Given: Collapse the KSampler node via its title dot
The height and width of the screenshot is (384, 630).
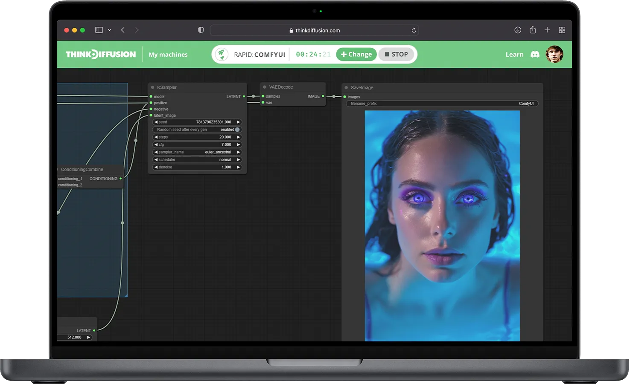Looking at the screenshot, I should point(152,87).
